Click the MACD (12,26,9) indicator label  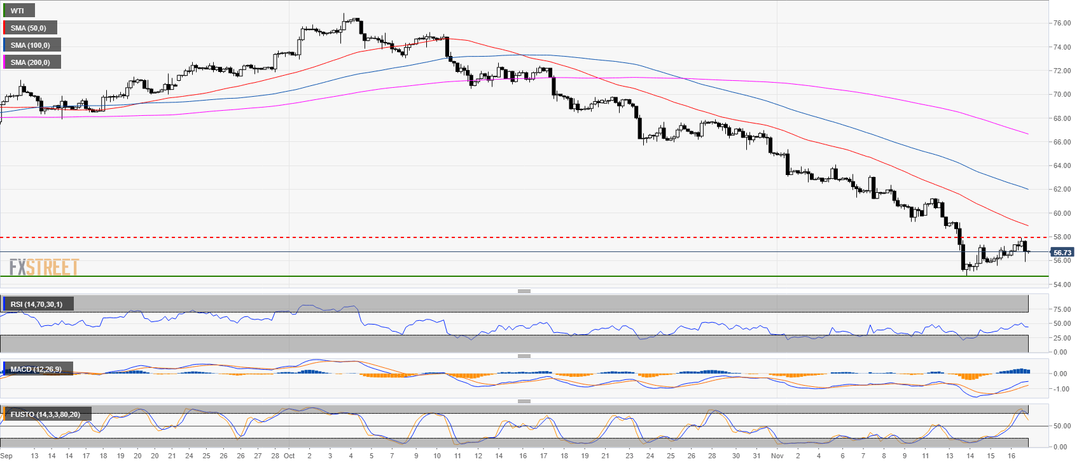point(36,369)
